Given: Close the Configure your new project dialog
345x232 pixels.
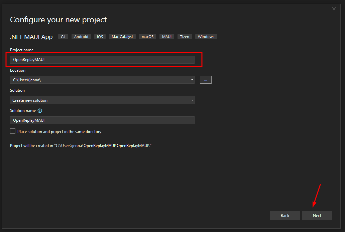Looking at the screenshot, I should pos(334,9).
